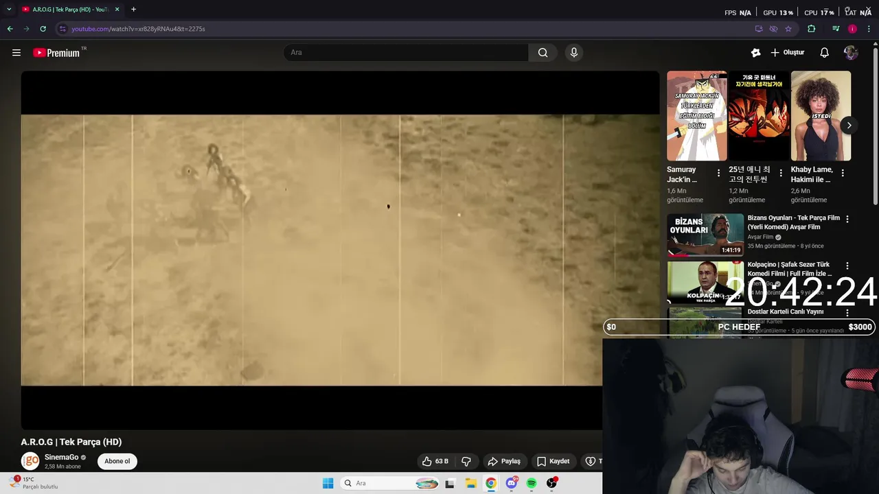Open Spotify from taskbar
This screenshot has width=879, height=494.
[532, 483]
